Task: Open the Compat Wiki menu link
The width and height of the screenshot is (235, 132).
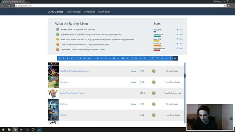Action: tap(90, 12)
